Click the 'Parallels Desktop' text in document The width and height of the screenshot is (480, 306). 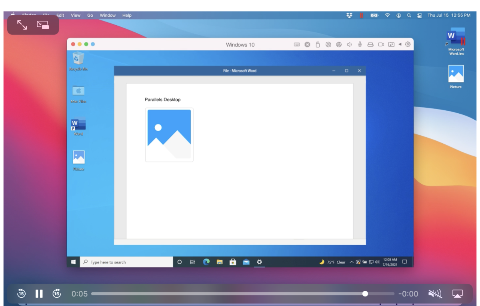[x=162, y=100]
